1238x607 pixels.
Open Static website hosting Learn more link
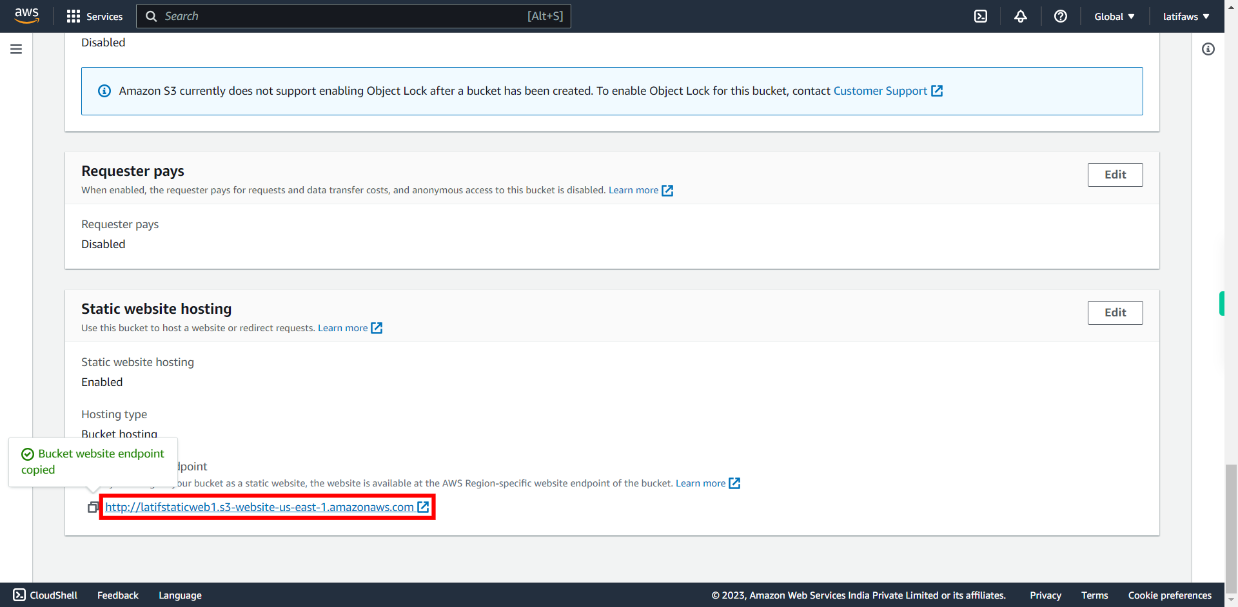(349, 328)
